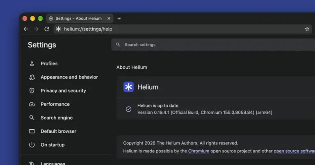Open Privacy and security settings
Screen dimensions: 315x165
(x=63, y=90)
